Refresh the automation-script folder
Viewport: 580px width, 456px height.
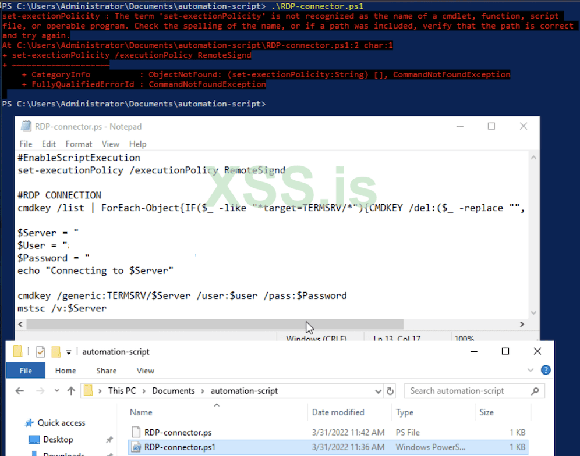point(390,391)
